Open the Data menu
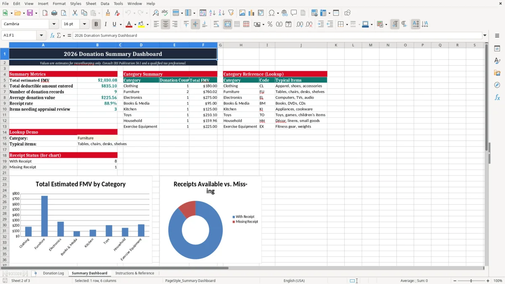 [x=105, y=3]
